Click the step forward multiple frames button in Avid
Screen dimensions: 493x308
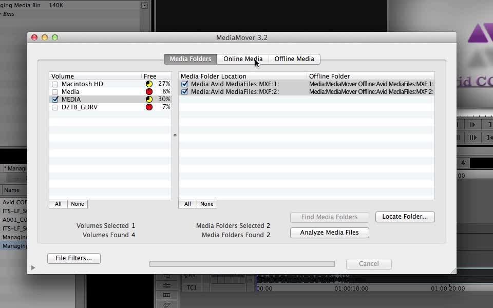click(x=472, y=138)
